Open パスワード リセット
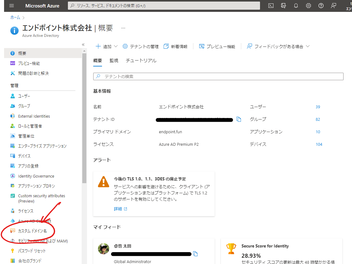 (32, 251)
